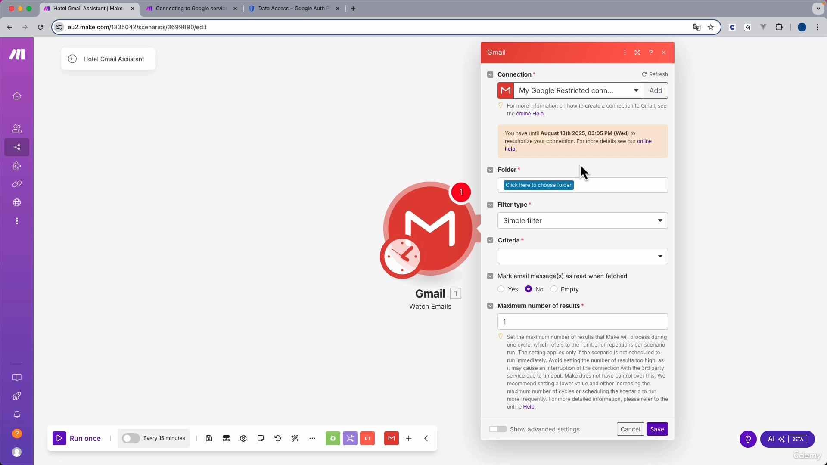Image resolution: width=827 pixels, height=465 pixels.
Task: Open the Filter type Simple filter dropdown
Action: point(583,220)
